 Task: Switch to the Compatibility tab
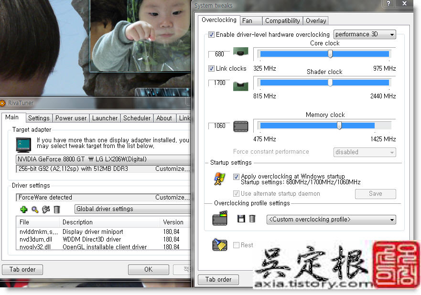[282, 21]
